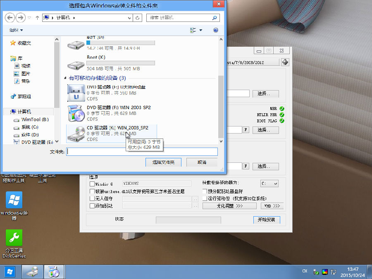This screenshot has height=279, width=372.
Task: Open the help question mark icon
Action: click(x=216, y=30)
